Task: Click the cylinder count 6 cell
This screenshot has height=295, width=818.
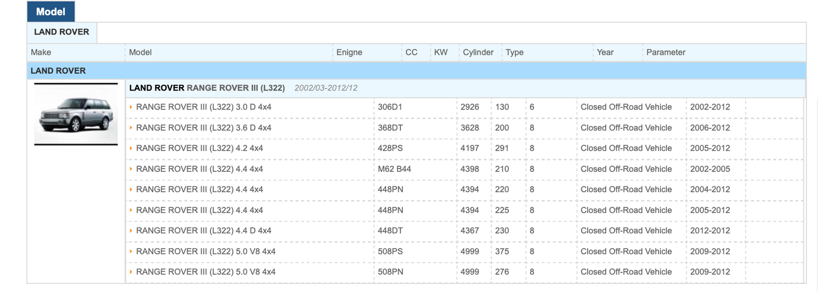Action: 532,107
